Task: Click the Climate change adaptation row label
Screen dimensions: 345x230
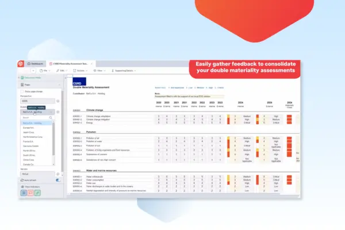Action: click(x=98, y=116)
